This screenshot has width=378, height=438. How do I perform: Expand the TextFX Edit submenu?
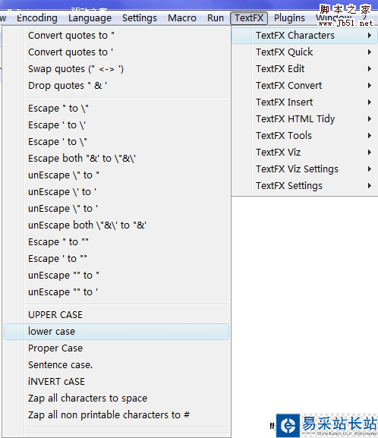point(304,69)
